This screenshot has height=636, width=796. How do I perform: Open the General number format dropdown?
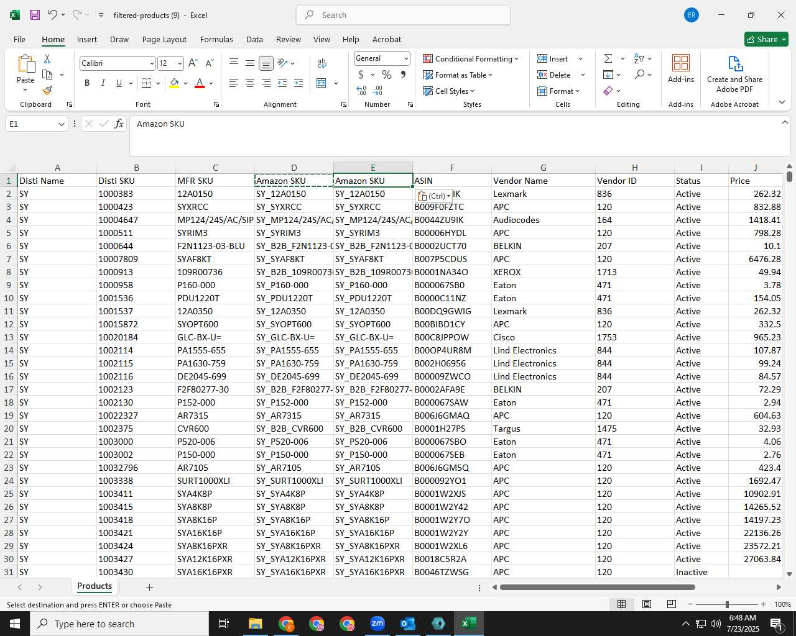[406, 58]
